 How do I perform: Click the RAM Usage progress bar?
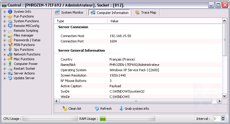pos(127,119)
